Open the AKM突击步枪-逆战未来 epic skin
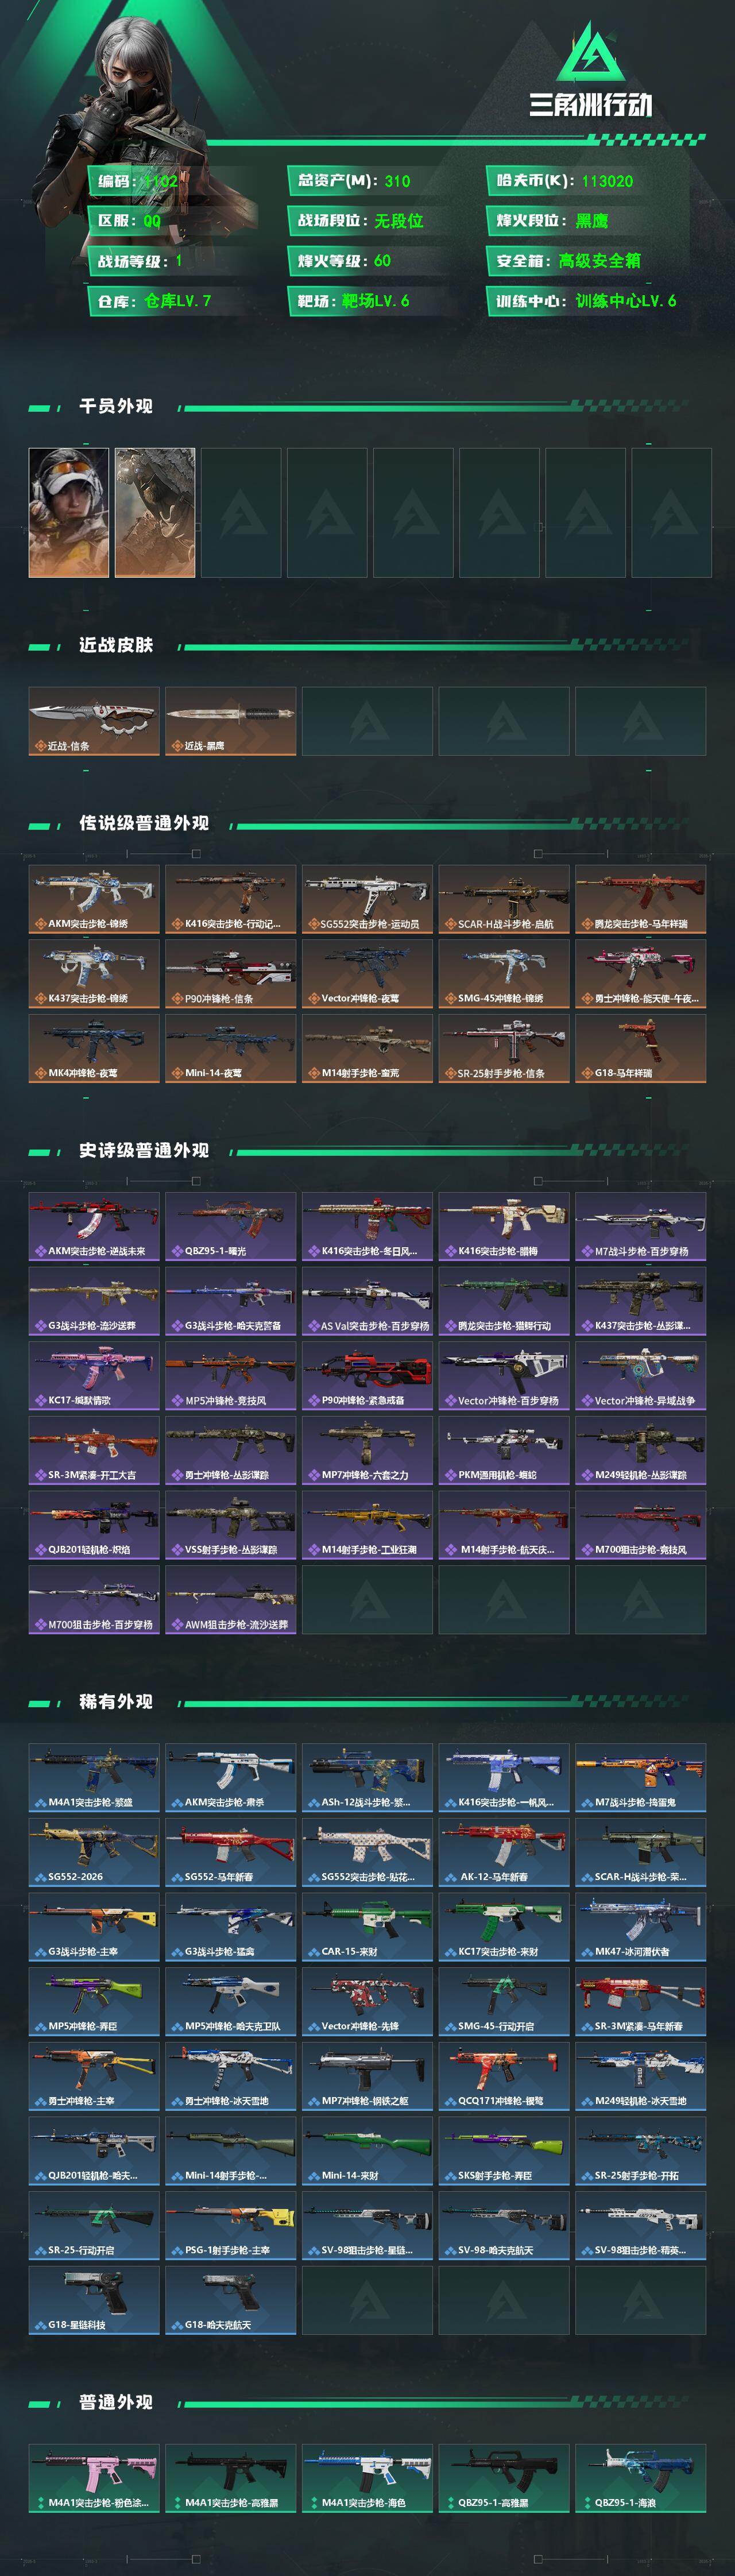Viewport: 735px width, 2576px height. point(94,1226)
